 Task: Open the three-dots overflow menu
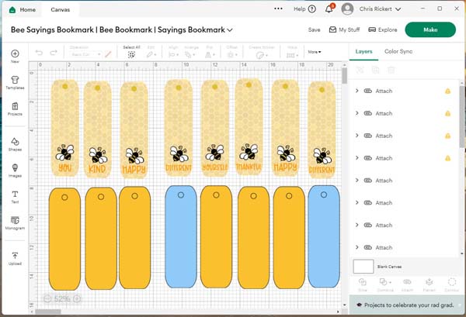278,9
